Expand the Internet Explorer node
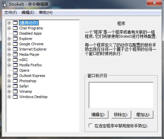Viewport: 164px width, 139px height. [x=9, y=49]
